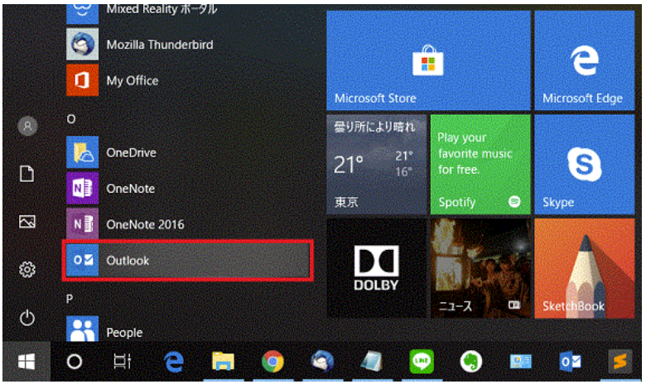Open Evernote from the taskbar
This screenshot has width=646, height=389.
471,362
